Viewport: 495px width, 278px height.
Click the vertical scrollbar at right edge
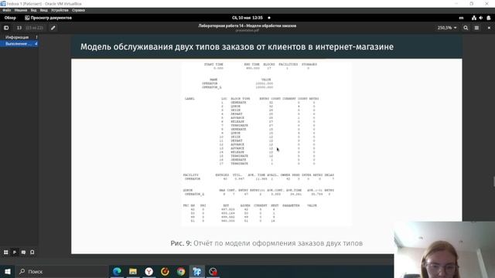pos(493,181)
